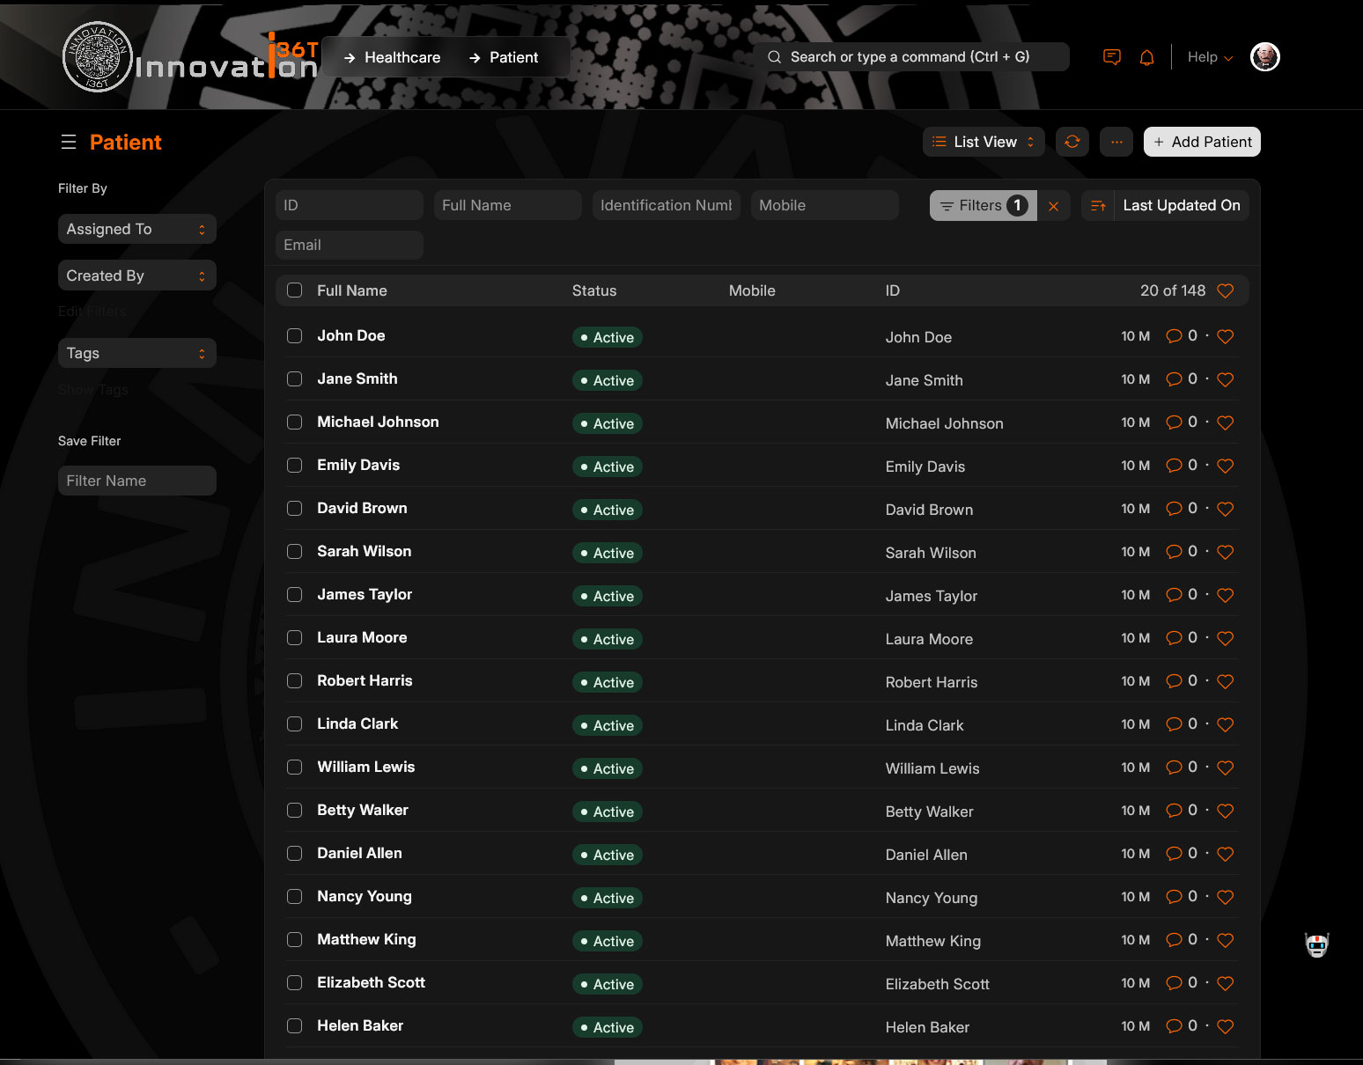The height and width of the screenshot is (1065, 1363).
Task: Click the chatbot robot assistant icon
Action: pos(1316,945)
